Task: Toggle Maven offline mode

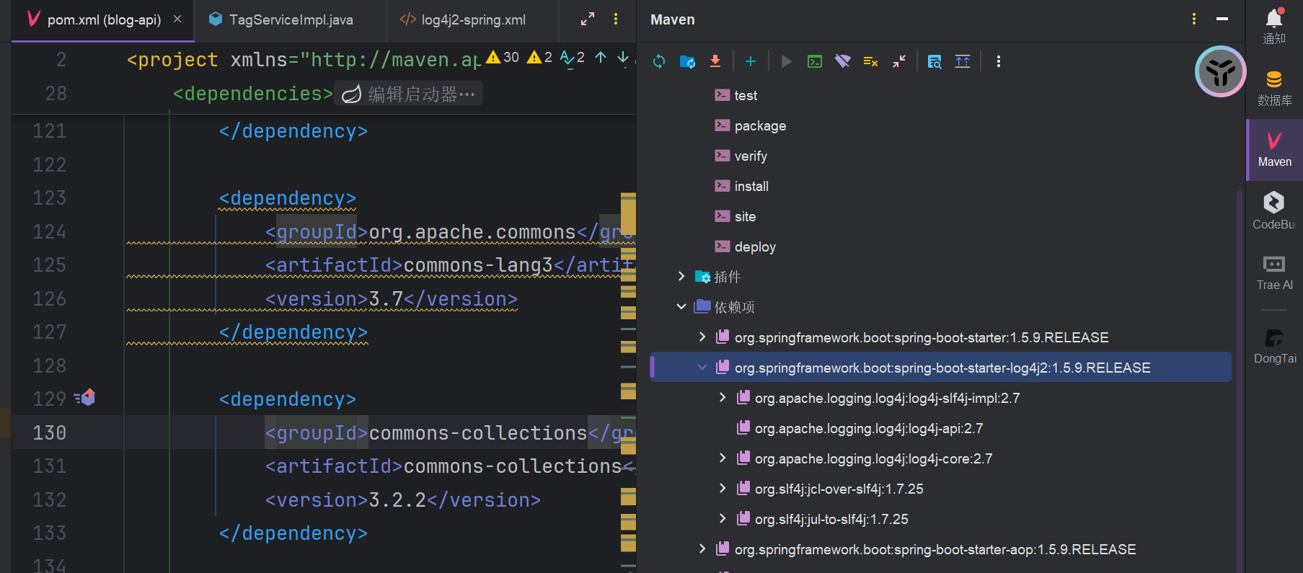Action: pos(842,62)
